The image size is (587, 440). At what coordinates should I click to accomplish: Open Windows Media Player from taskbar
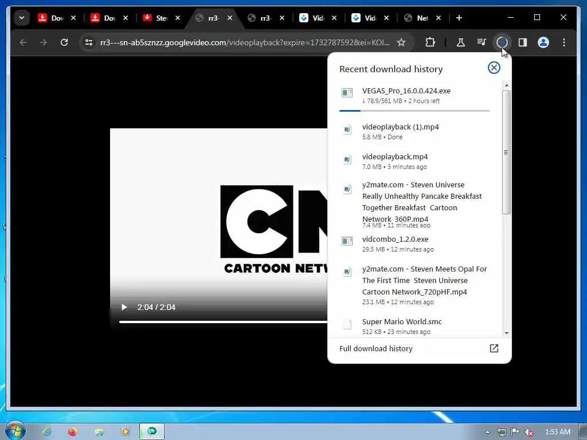coord(125,431)
